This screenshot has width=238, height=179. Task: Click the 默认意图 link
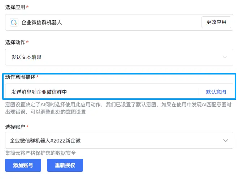tap(216, 92)
